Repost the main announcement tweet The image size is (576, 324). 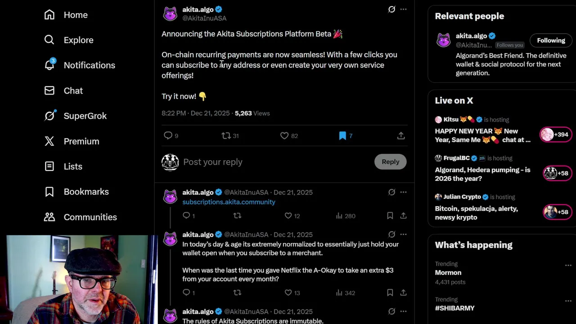click(x=226, y=135)
